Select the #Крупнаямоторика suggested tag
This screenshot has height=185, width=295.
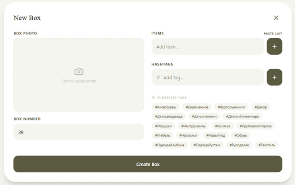click(x=255, y=126)
